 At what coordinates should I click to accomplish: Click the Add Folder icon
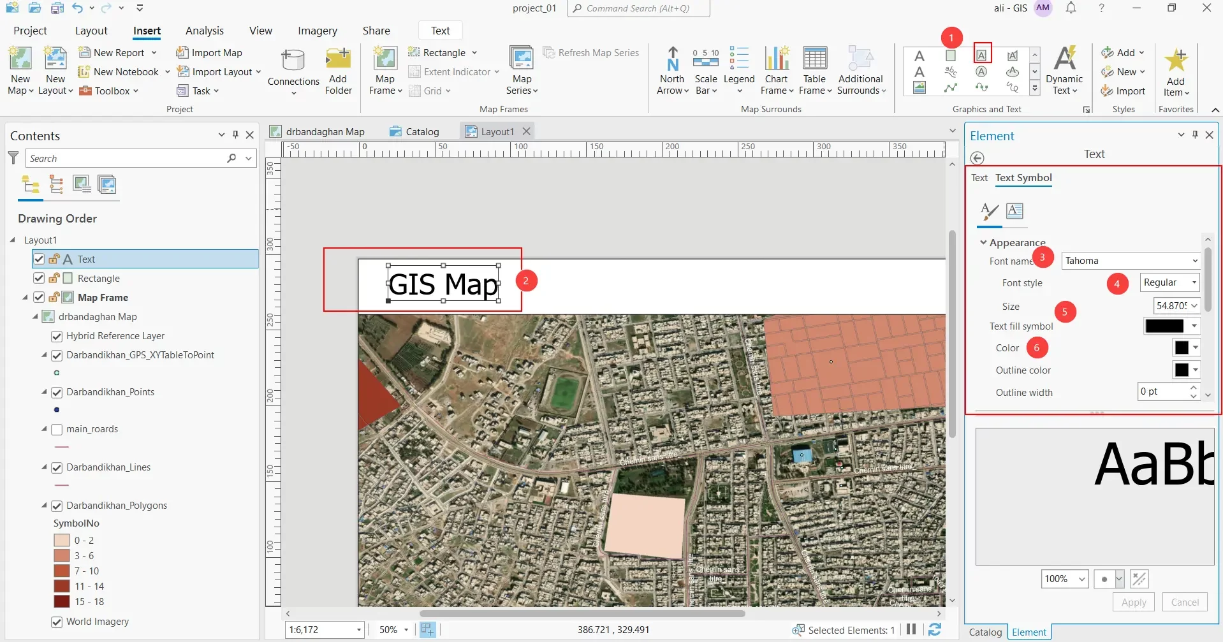338,59
